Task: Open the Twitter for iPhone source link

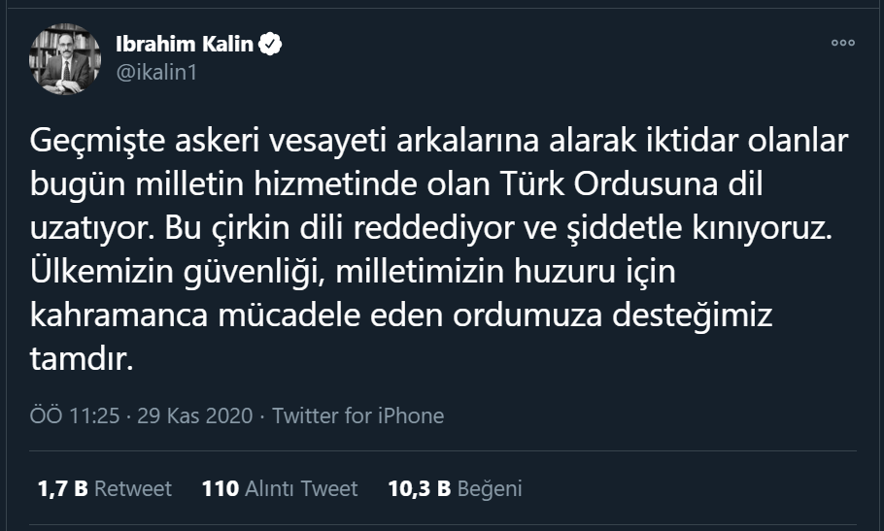Action: click(357, 415)
